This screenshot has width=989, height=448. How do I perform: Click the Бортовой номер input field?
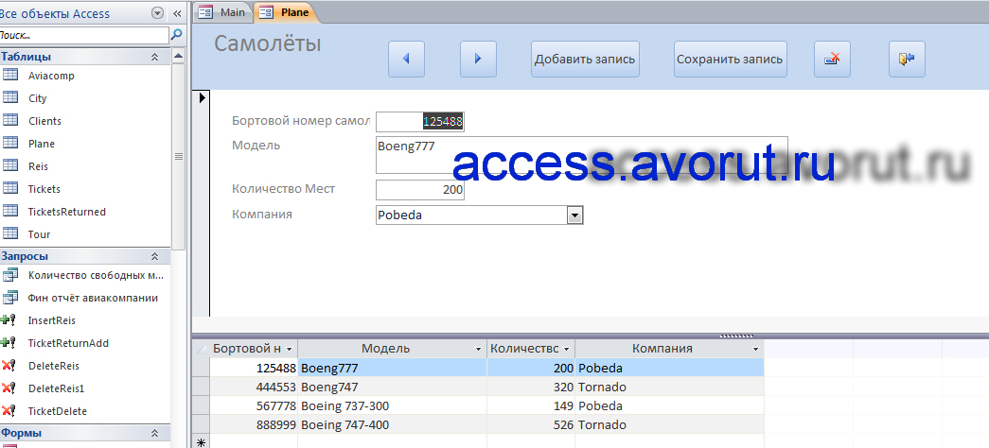pyautogui.click(x=420, y=122)
